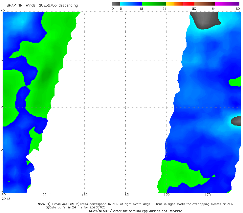Click the gray segment of the wind color bar
243x213 pixels.
click(116, 4)
